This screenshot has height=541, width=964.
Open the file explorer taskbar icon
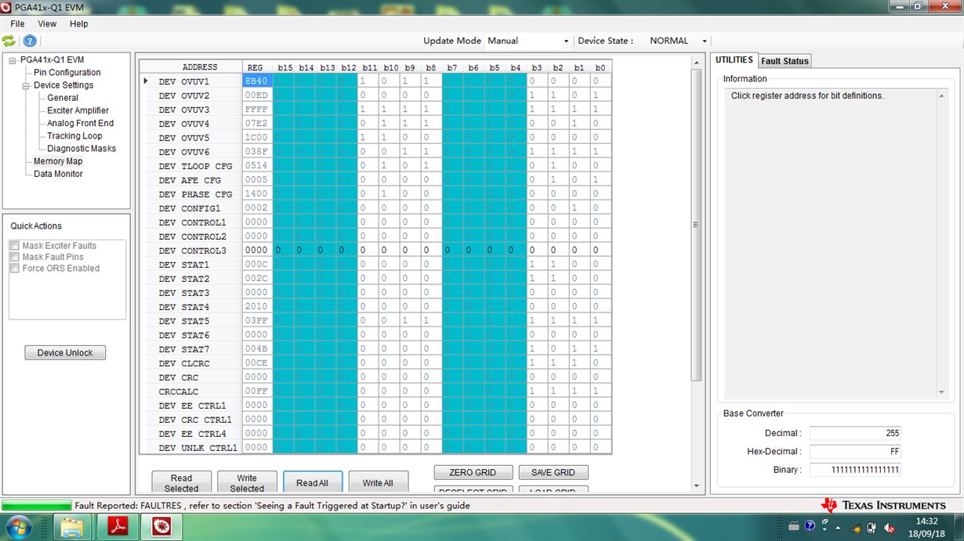(x=71, y=527)
